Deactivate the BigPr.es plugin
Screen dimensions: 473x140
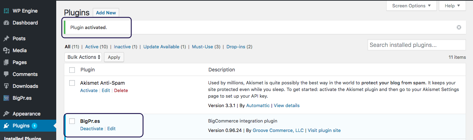click(x=92, y=128)
